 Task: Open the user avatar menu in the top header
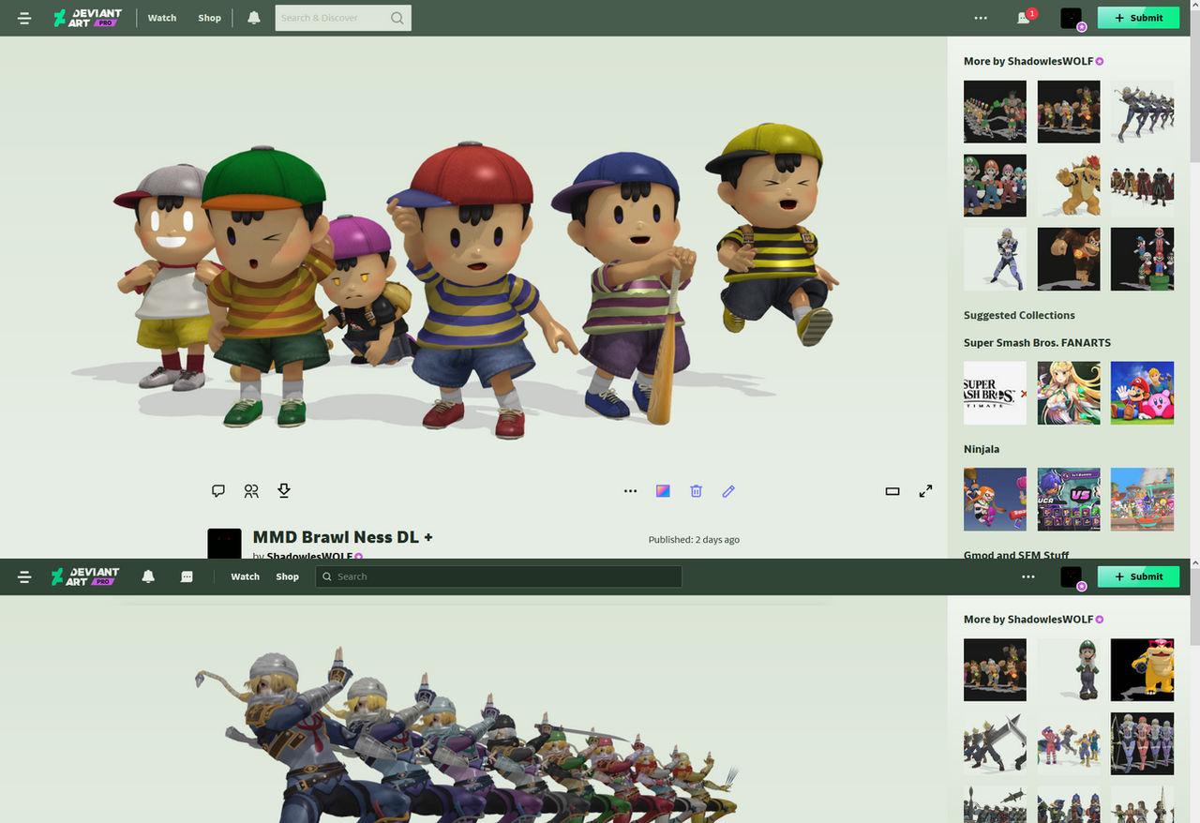coord(1072,19)
